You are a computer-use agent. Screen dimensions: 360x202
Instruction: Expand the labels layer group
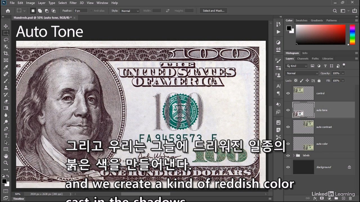pos(294,155)
